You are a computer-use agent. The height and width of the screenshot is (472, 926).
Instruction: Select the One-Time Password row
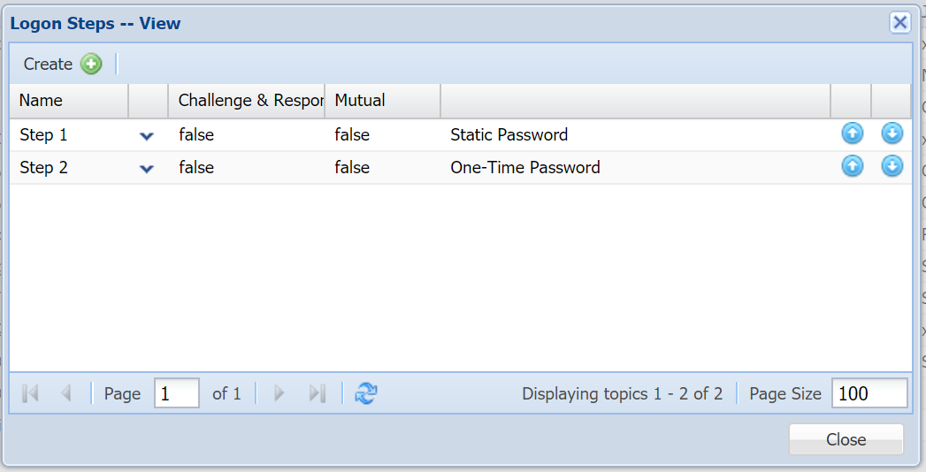pyautogui.click(x=524, y=168)
